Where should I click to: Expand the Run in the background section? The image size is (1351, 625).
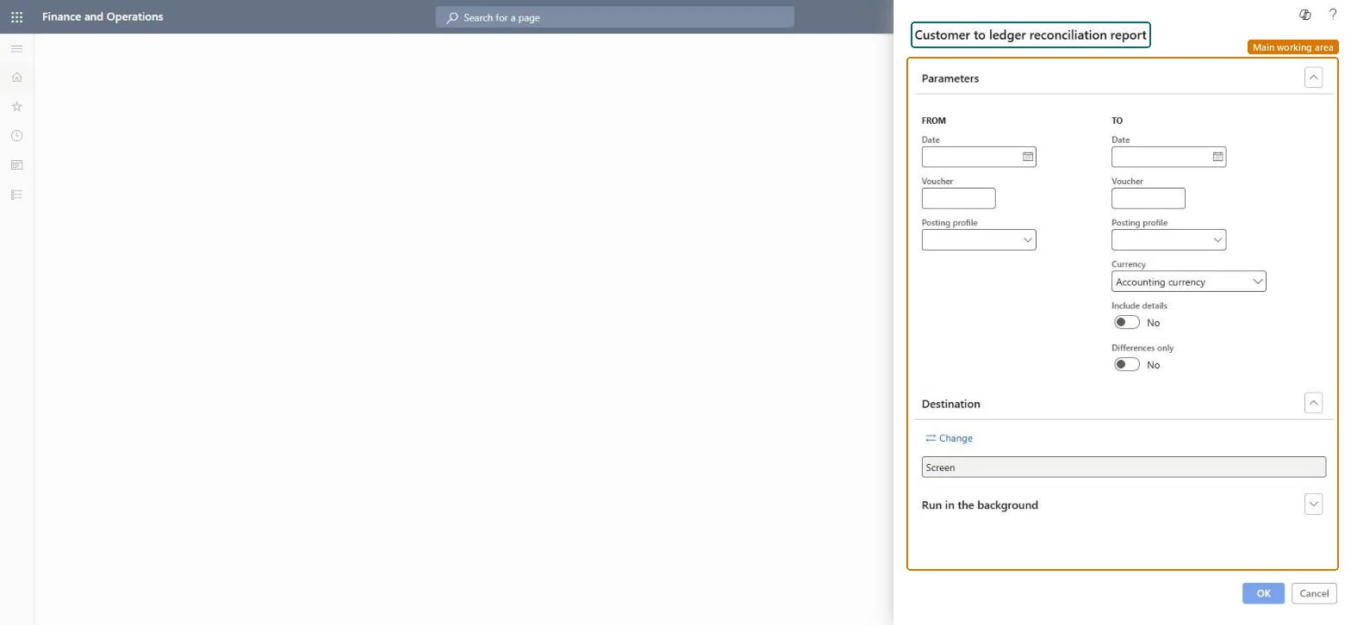1313,504
